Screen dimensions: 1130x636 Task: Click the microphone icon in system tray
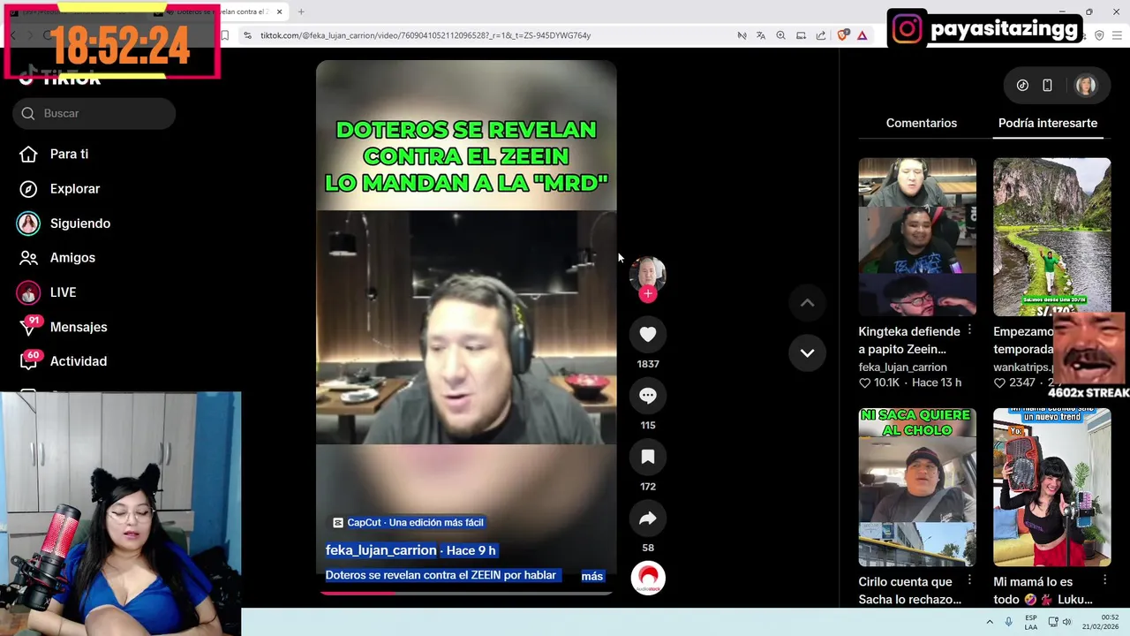[1009, 622]
